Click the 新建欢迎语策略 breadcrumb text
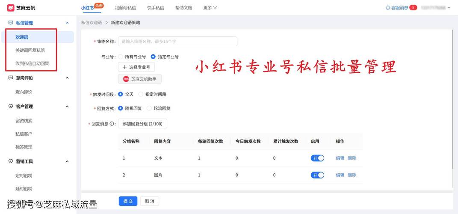Screen dimensions: 458x214 coord(126,23)
